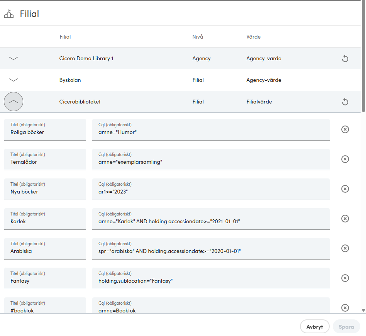Remove the Roliga böcker row
Image resolution: width=366 pixels, height=336 pixels.
(345, 129)
